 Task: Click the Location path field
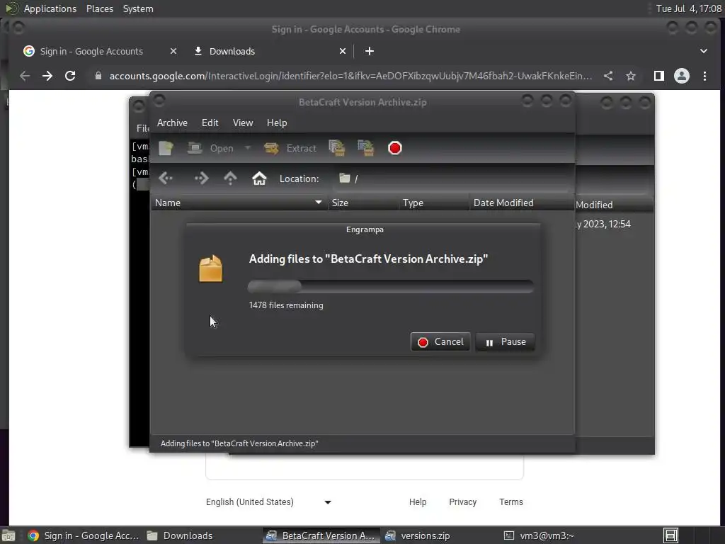click(x=452, y=178)
